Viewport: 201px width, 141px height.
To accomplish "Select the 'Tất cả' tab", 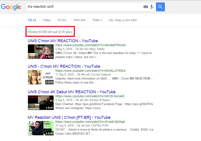I will click(32, 20).
